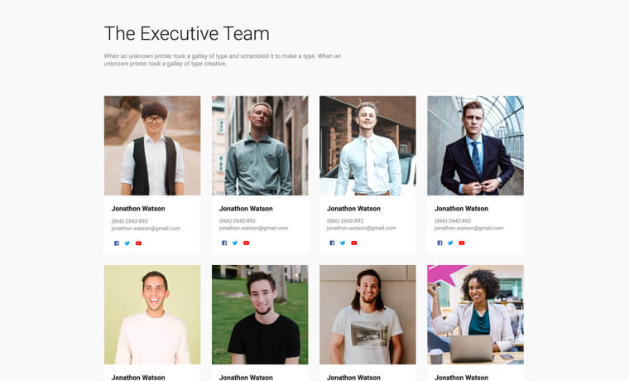Select photo of woman with laptop
Viewport: 629px width, 381px height.
475,315
